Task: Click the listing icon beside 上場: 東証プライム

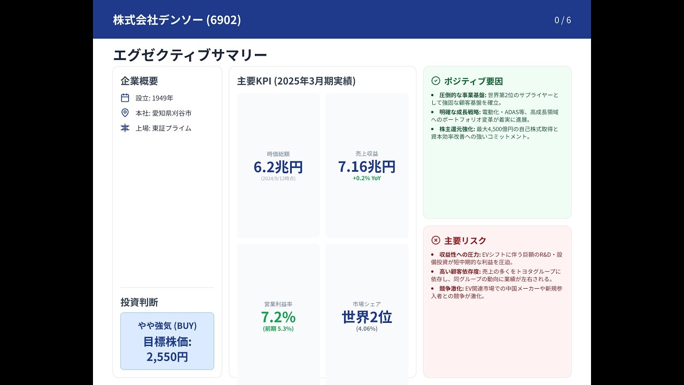Action: pyautogui.click(x=125, y=128)
